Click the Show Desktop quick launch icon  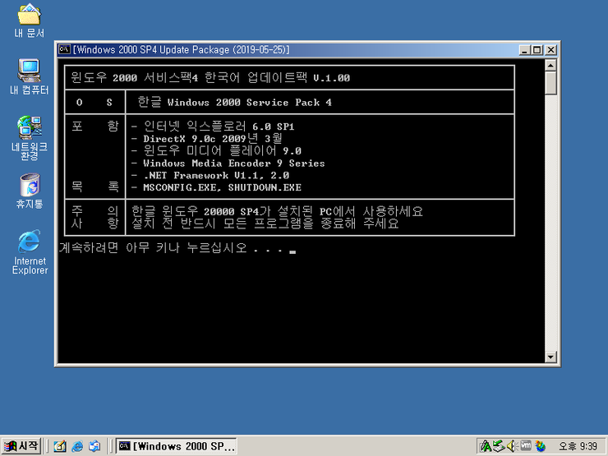(x=60, y=446)
